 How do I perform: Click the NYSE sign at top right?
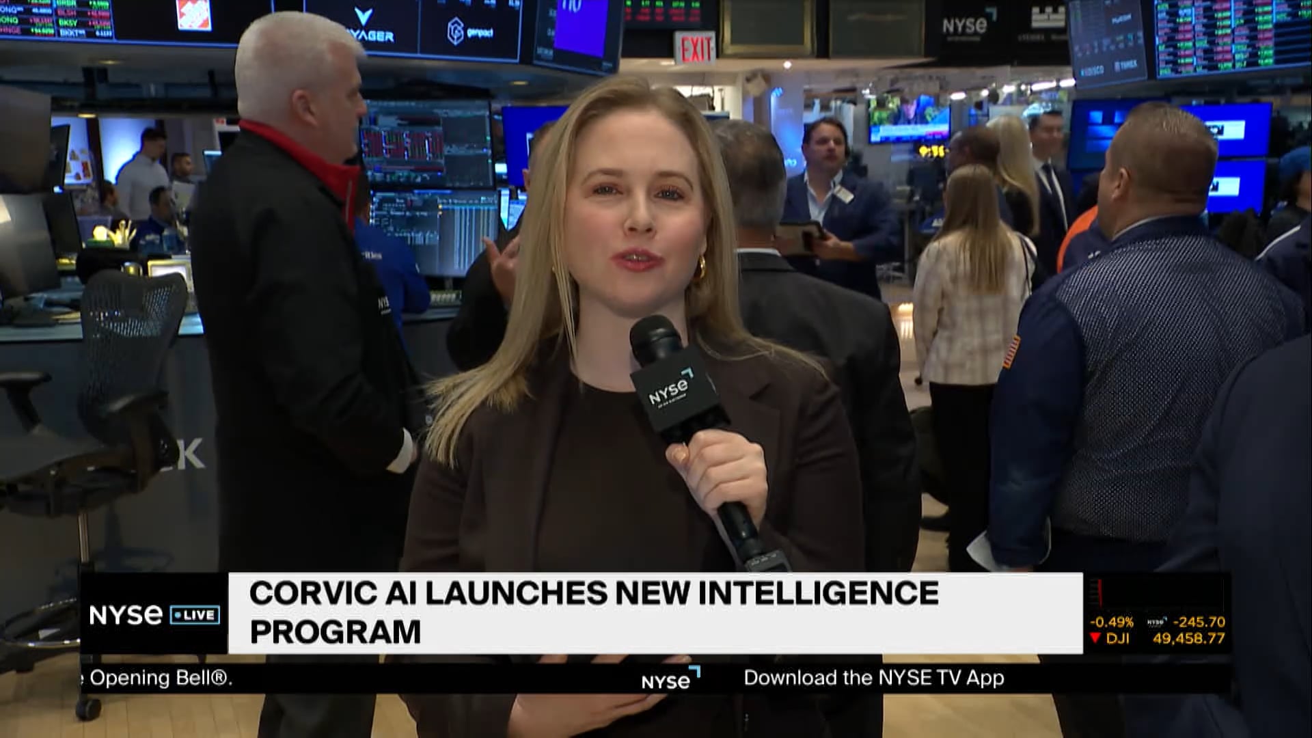click(x=968, y=24)
